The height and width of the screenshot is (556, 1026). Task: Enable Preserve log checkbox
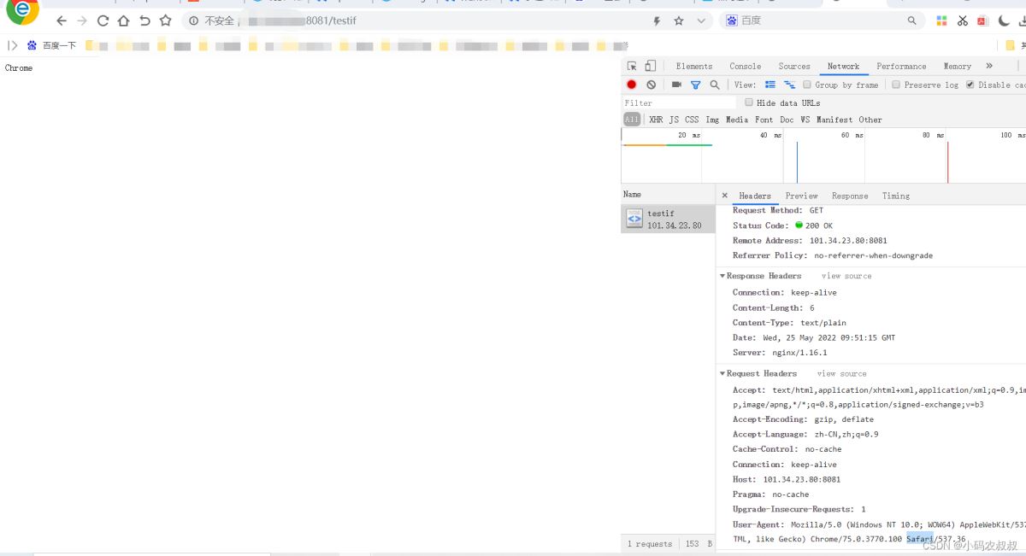(896, 85)
